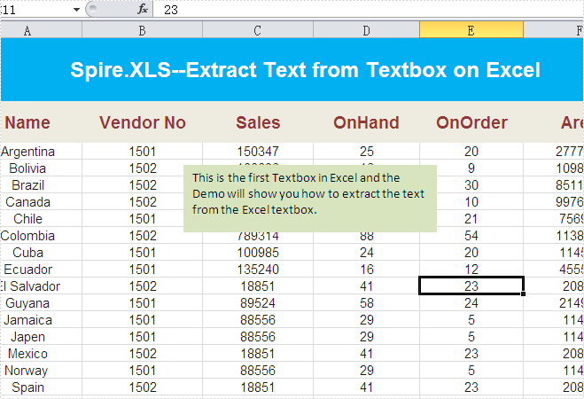This screenshot has width=584, height=399.
Task: Click the formula bar showing 23
Action: tap(369, 10)
